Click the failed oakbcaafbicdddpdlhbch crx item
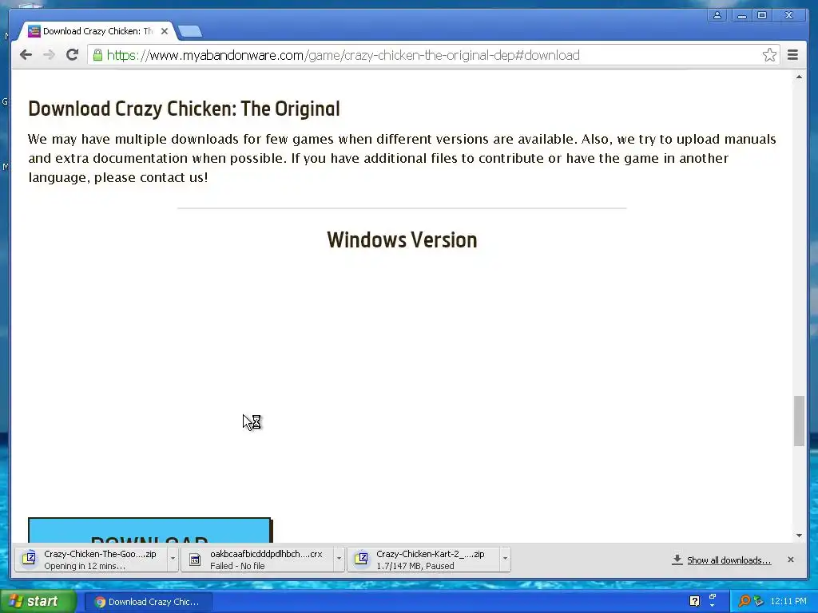 (x=257, y=560)
